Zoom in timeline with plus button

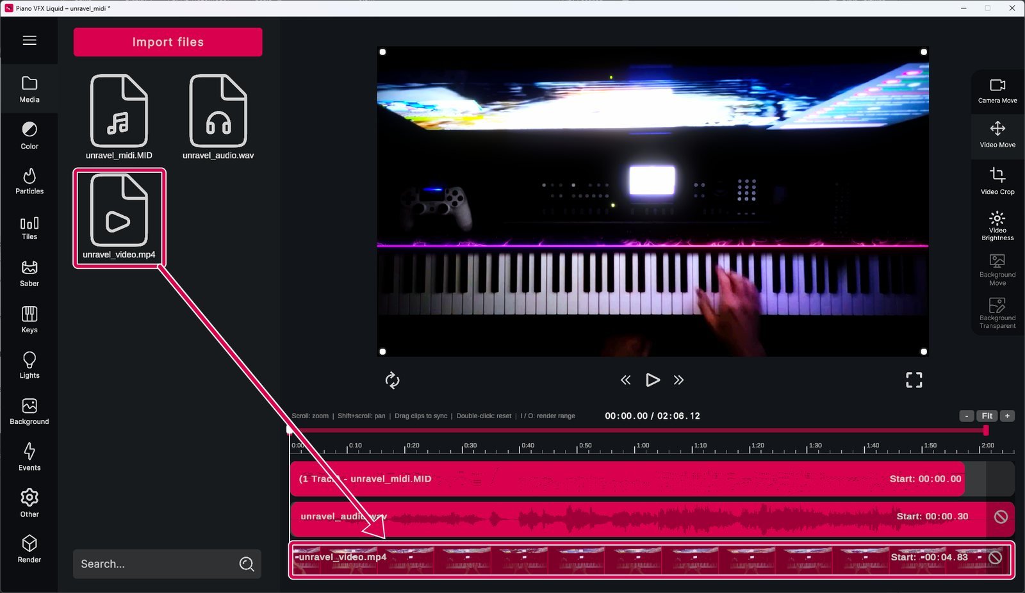point(1007,416)
